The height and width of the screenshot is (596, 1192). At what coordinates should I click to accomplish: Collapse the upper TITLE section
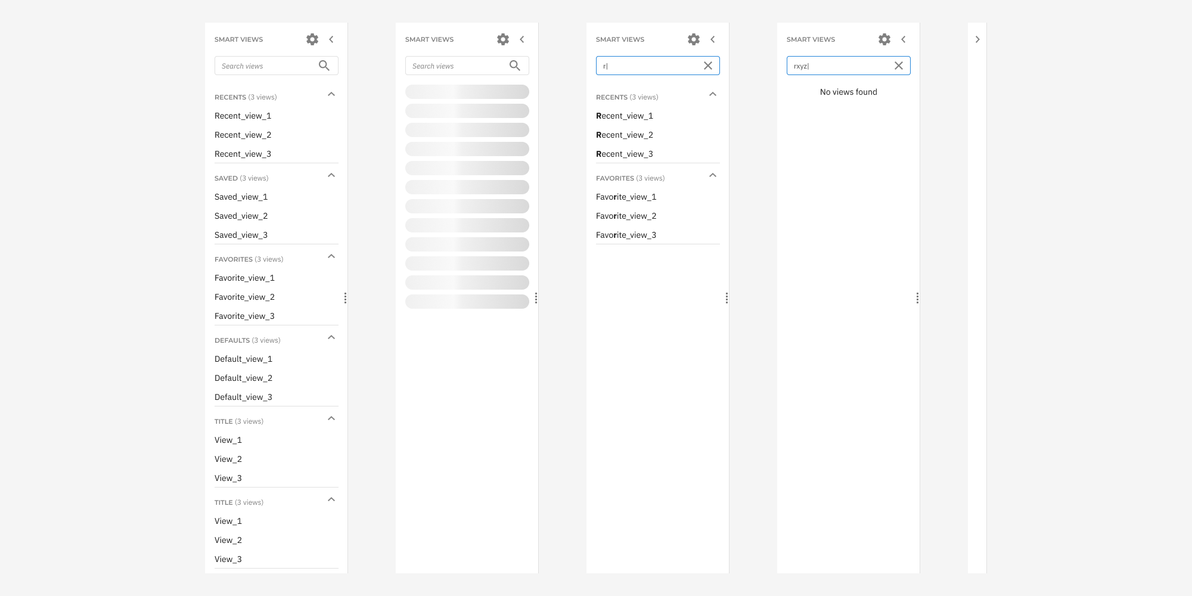coord(331,418)
